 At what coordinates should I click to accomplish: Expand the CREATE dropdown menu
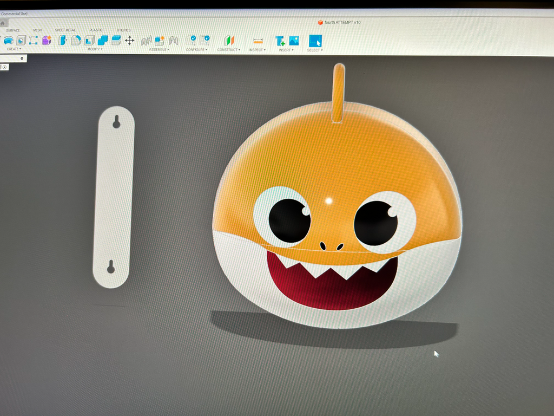click(x=14, y=49)
